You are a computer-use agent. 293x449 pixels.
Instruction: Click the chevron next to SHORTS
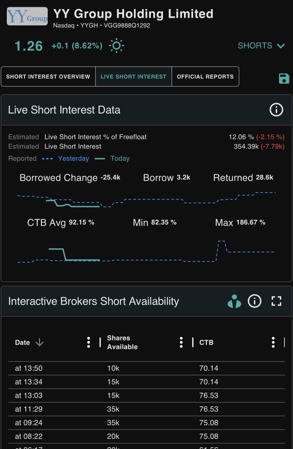pos(281,46)
